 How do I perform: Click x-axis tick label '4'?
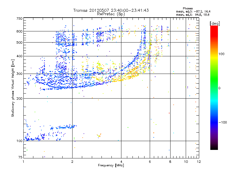click(121, 162)
